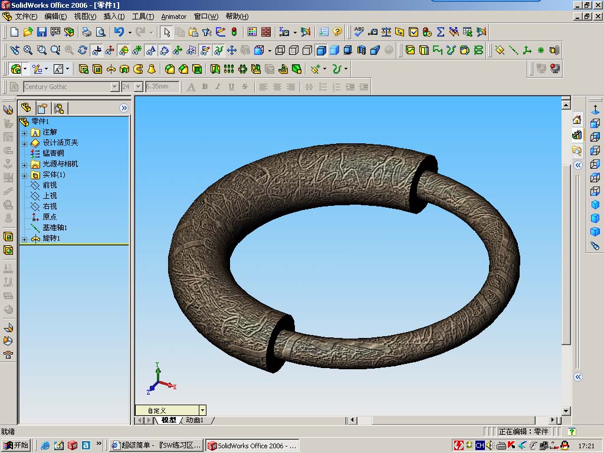The image size is (604, 453).
Task: Open the Edit Color palette icon
Action: (x=252, y=32)
